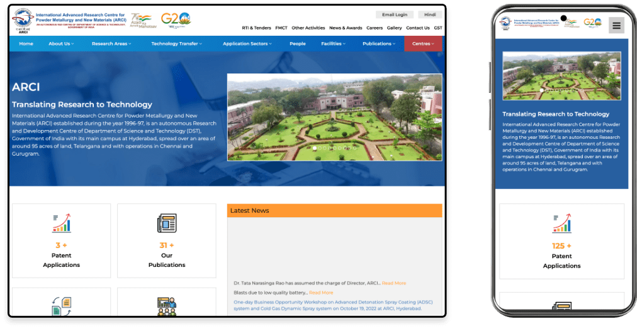
Task: Click campus garden image on mobile view
Action: coord(561,76)
